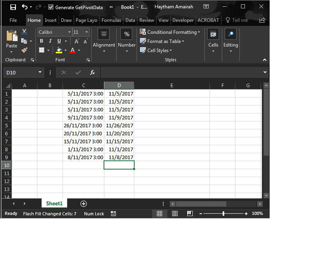The image size is (331, 275).
Task: Open Font dialog launcher
Action: (x=88, y=60)
